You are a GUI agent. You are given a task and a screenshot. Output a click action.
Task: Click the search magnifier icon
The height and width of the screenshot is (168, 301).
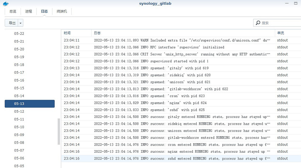pos(258,23)
